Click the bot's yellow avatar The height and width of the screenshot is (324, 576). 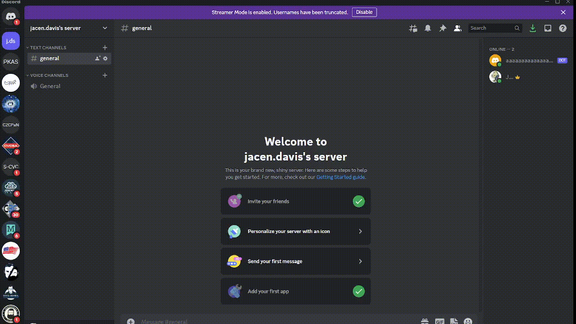(x=495, y=60)
